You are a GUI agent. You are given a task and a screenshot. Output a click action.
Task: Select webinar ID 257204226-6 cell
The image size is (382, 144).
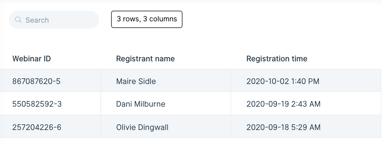coord(50,126)
